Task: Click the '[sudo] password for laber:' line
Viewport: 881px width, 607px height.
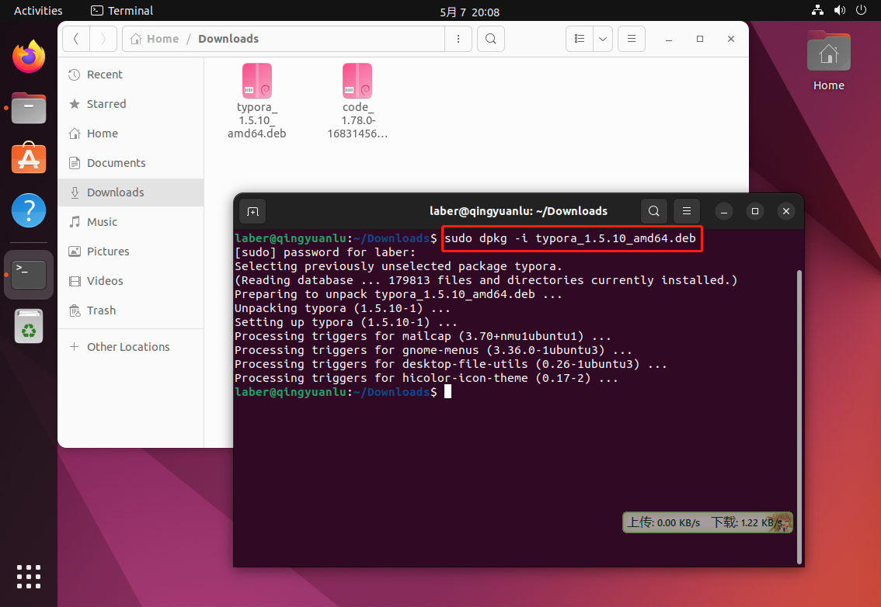Action: (x=325, y=252)
